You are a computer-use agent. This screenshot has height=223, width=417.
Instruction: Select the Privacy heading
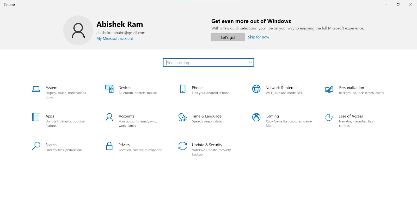124,145
